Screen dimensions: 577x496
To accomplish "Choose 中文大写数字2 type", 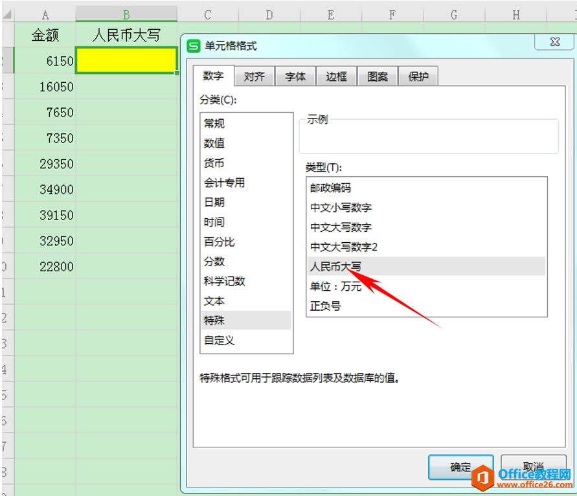I will [x=426, y=247].
